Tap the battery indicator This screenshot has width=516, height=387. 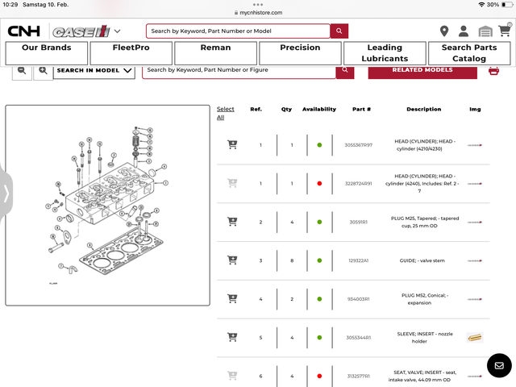pyautogui.click(x=507, y=5)
